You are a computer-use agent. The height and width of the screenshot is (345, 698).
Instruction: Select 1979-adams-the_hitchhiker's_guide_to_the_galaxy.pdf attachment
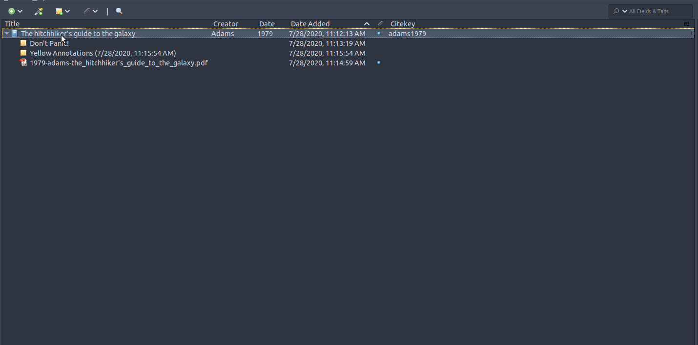click(119, 63)
